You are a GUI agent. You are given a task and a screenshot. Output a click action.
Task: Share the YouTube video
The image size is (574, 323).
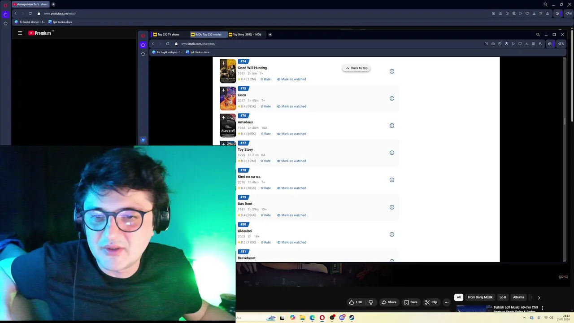389,302
